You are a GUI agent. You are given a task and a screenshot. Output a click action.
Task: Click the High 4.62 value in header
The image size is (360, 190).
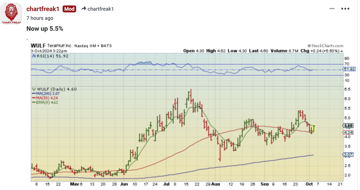click(216, 51)
